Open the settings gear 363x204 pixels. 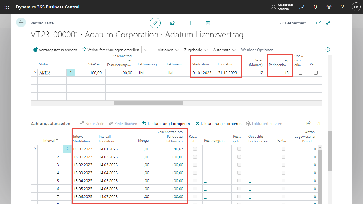[329, 7]
